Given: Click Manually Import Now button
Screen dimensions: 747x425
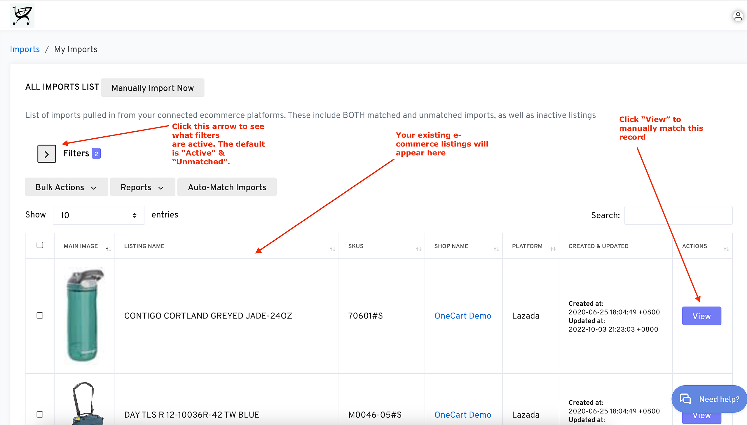Looking at the screenshot, I should (x=153, y=88).
